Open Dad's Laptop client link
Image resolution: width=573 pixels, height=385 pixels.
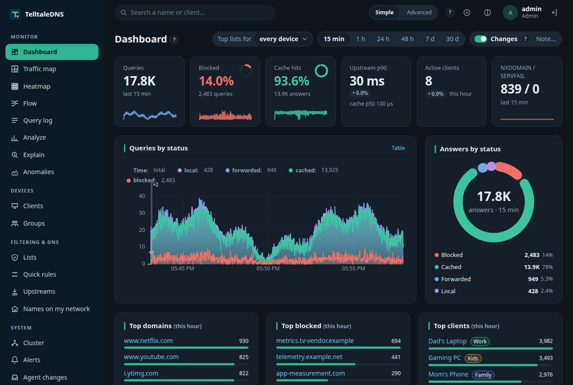447,341
